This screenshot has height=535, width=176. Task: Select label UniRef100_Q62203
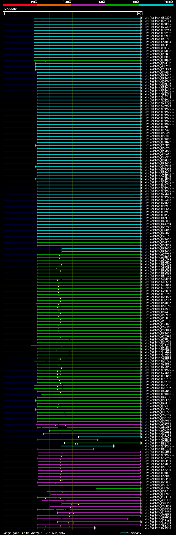click(158, 148)
